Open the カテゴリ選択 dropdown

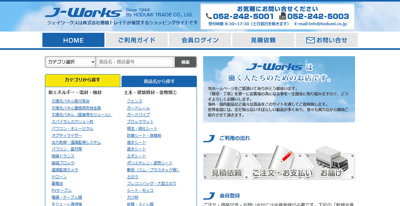coord(70,62)
